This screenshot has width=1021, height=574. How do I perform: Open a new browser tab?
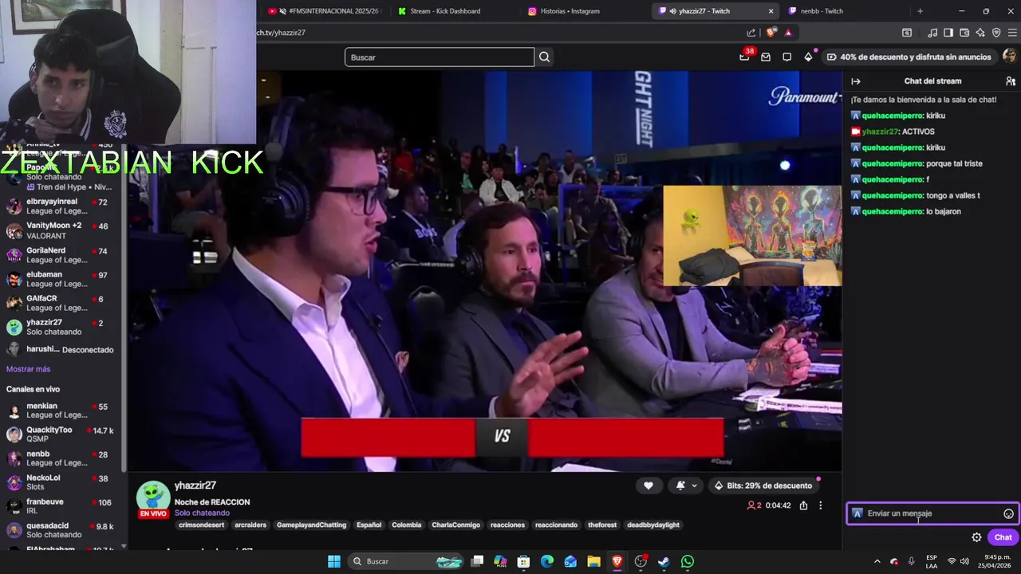pos(920,11)
